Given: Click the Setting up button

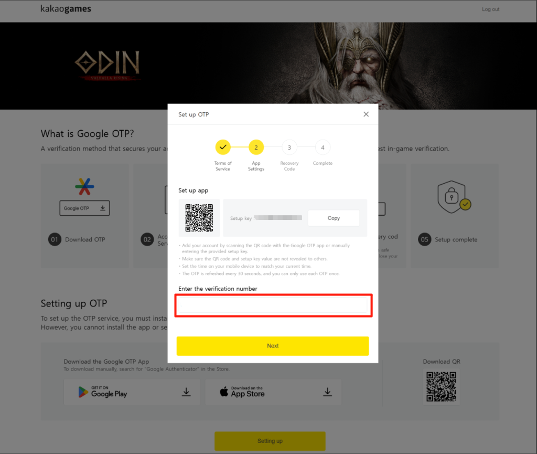Looking at the screenshot, I should point(270,441).
